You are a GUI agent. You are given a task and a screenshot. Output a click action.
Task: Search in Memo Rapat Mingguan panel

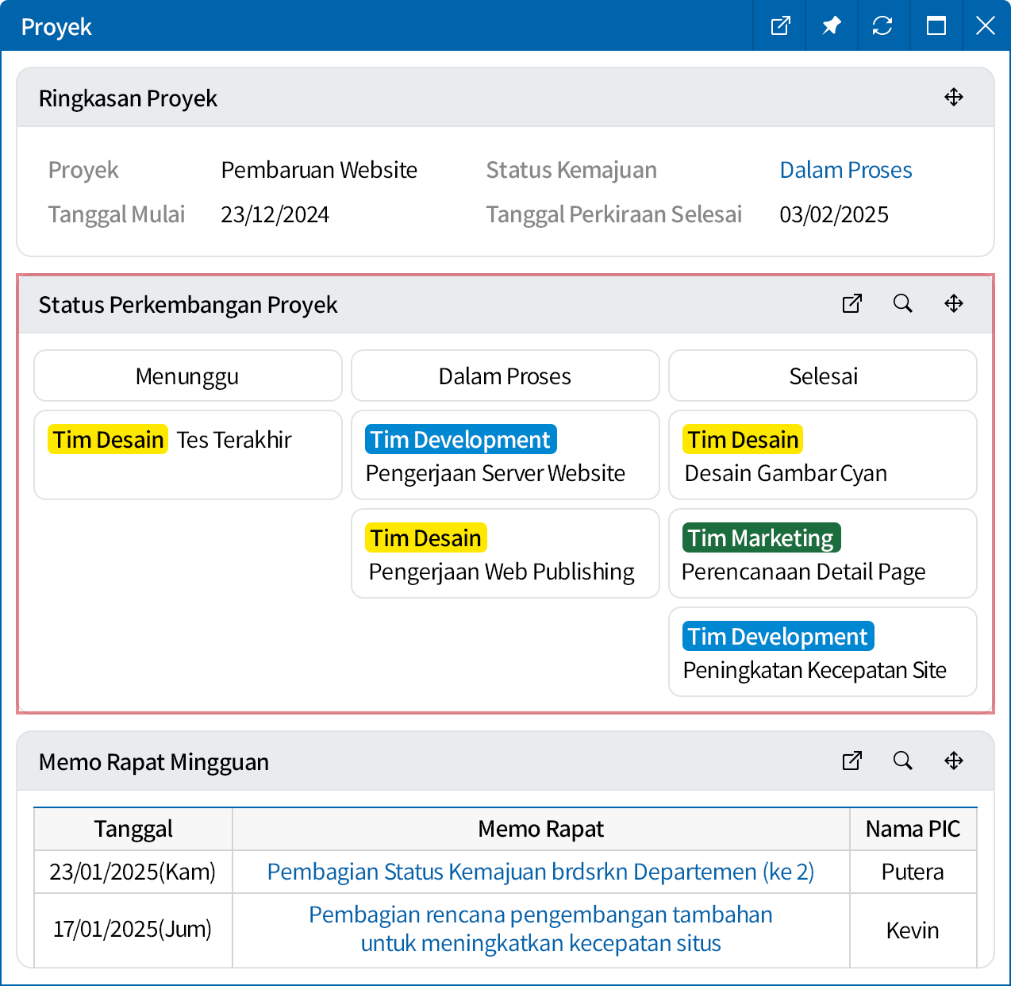(x=902, y=761)
